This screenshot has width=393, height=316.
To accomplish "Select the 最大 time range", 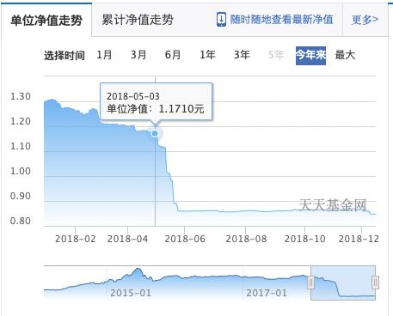I will pos(345,55).
